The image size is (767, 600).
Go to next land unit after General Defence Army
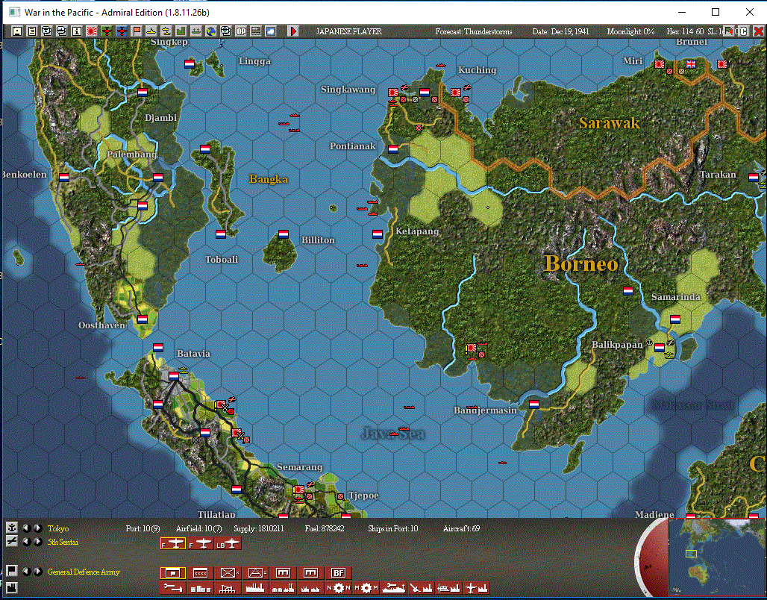point(37,571)
